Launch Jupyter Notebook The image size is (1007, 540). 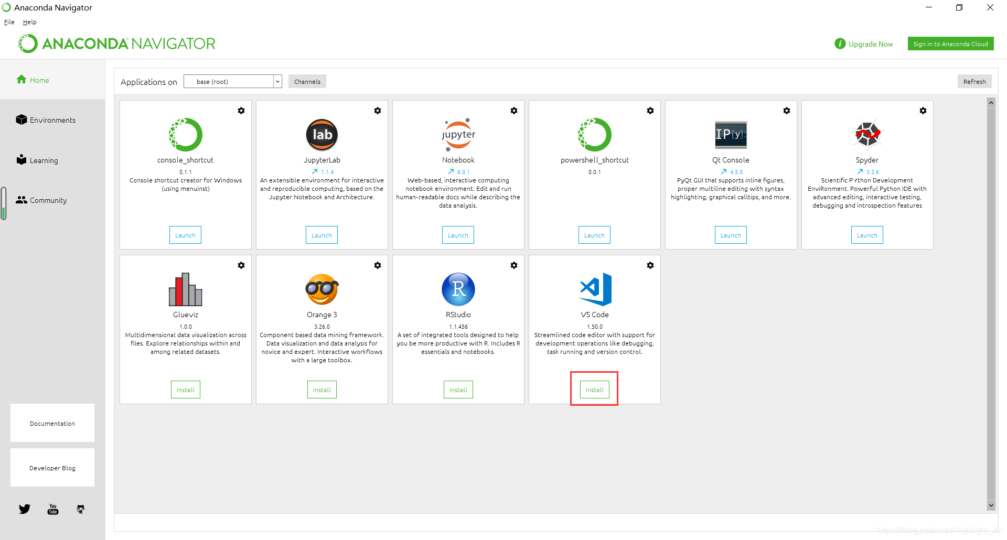click(458, 235)
